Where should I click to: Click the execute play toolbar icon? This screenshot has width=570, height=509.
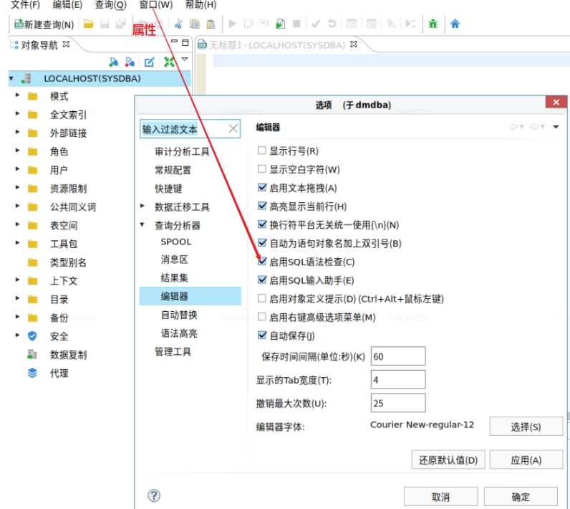[232, 24]
